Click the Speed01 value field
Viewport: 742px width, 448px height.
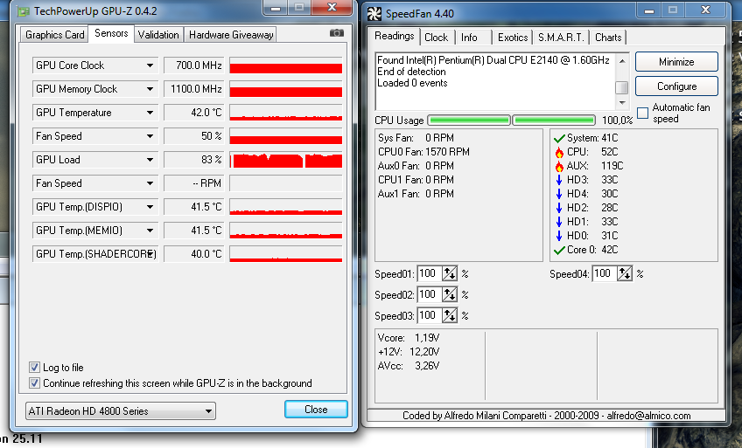click(x=430, y=274)
